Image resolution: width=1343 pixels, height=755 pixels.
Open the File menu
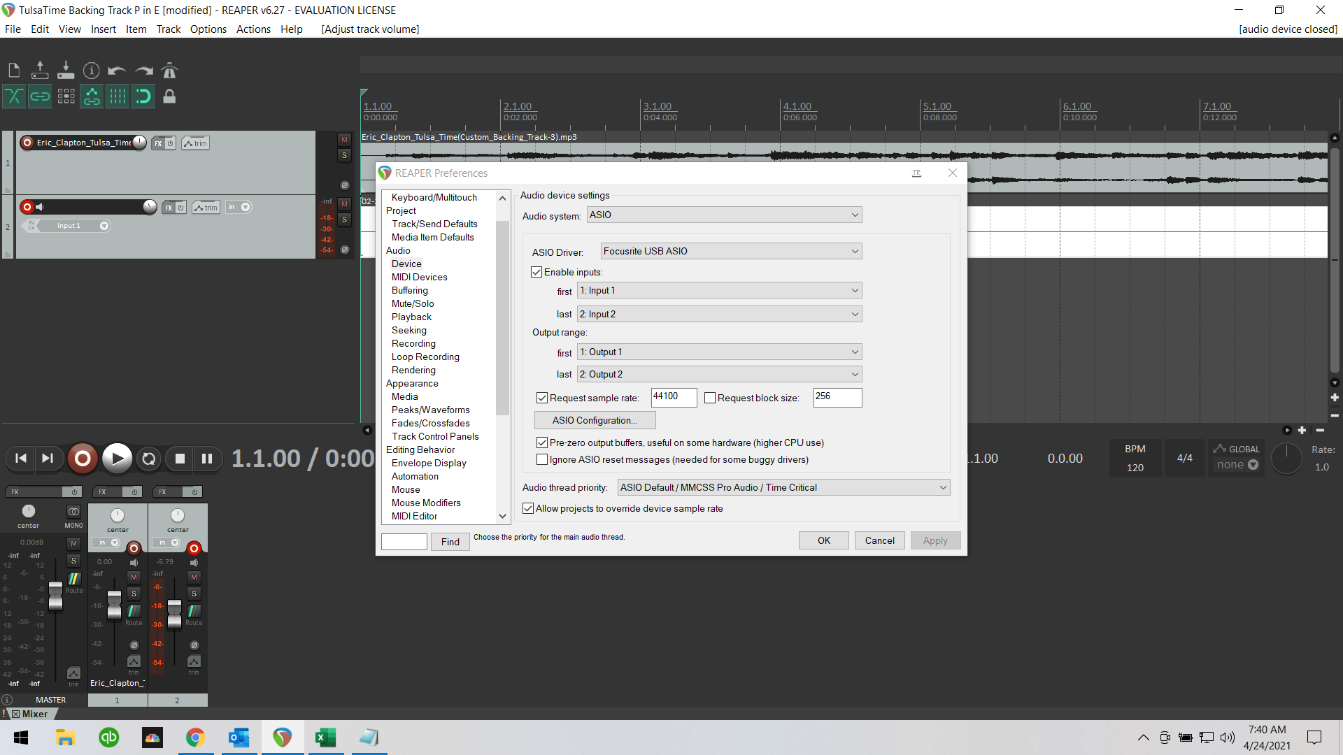click(13, 29)
